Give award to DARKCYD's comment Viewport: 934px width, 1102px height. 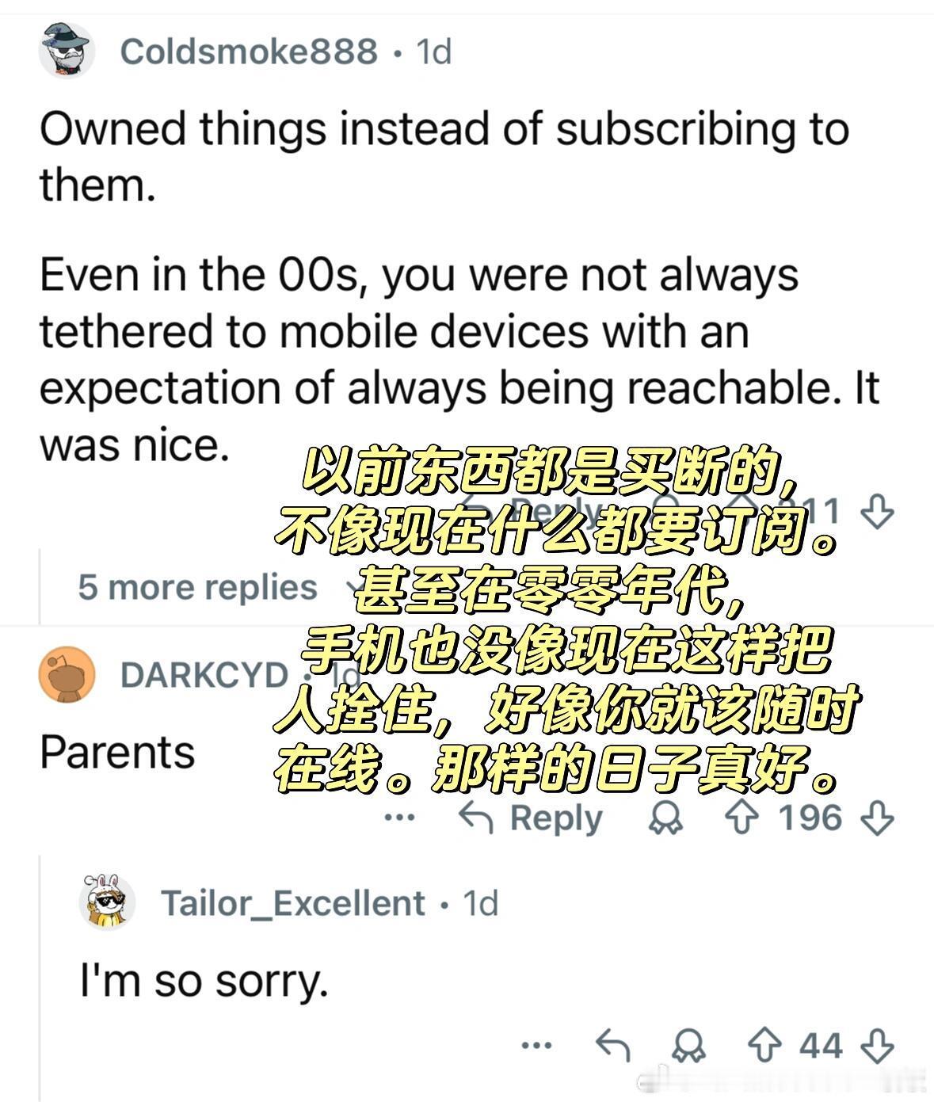pyautogui.click(x=665, y=818)
